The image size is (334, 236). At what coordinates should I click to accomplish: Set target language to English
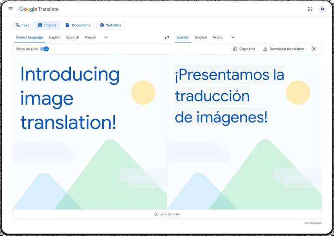tap(201, 37)
